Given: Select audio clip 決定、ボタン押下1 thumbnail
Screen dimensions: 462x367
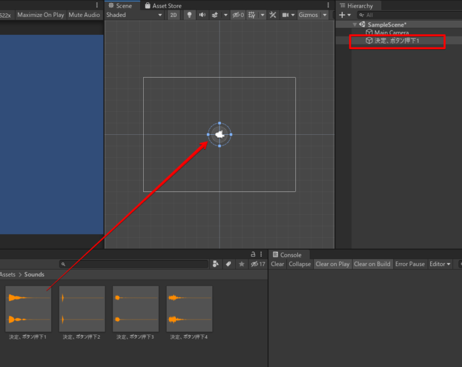Looking at the screenshot, I should point(28,309).
